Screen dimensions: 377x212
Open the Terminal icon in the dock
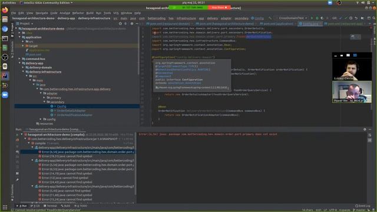coord(5,38)
